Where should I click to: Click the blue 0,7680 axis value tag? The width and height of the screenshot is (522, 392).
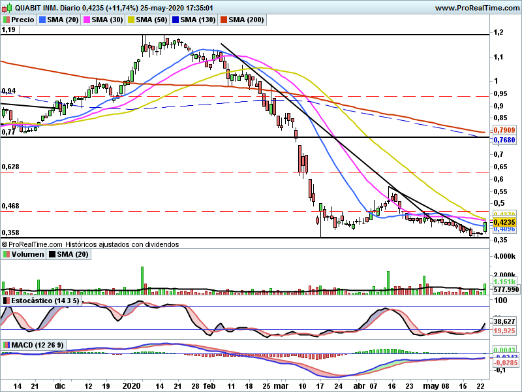504,140
